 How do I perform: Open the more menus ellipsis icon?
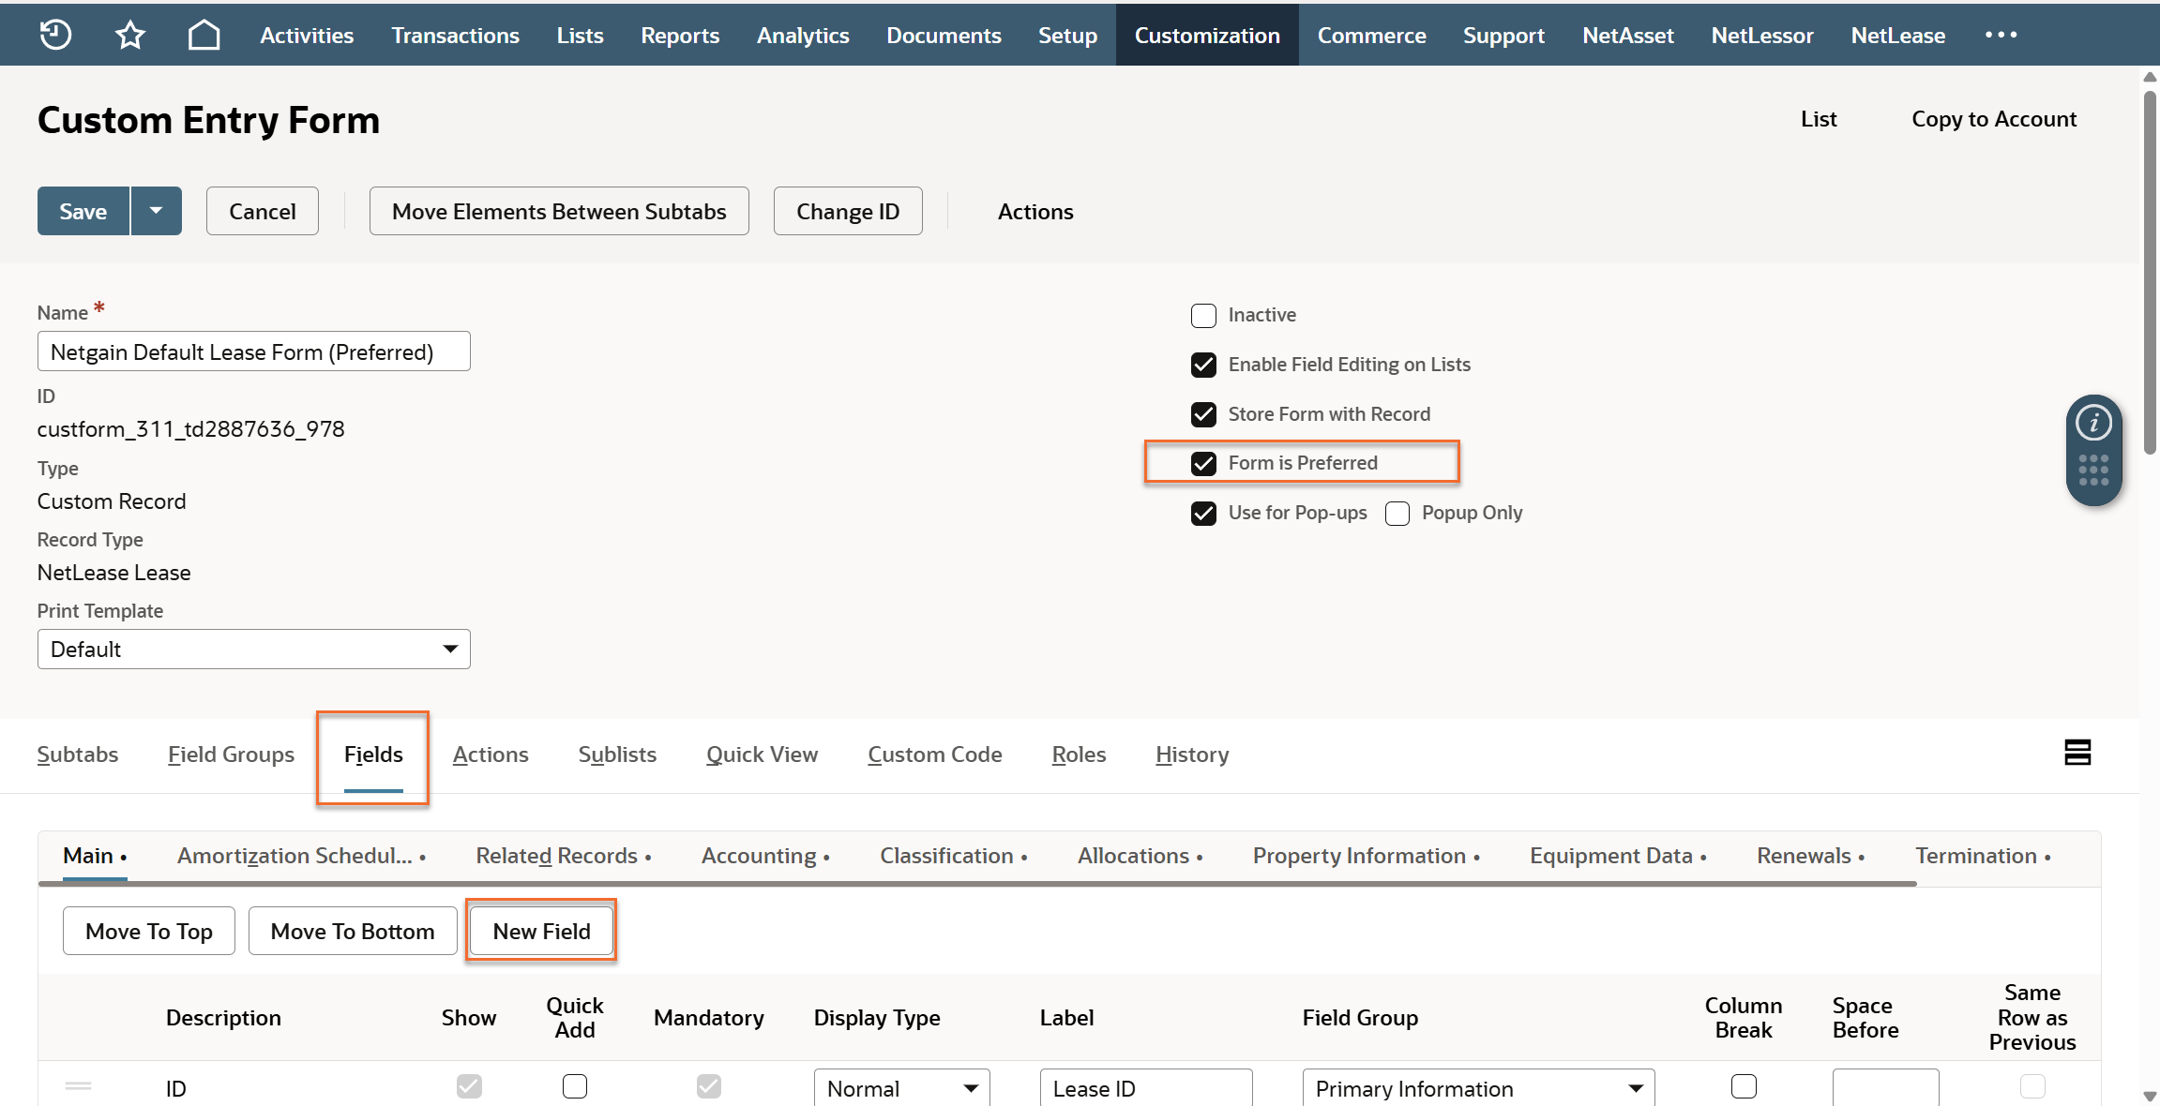pyautogui.click(x=2001, y=35)
